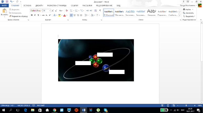
Task: Toggle underline (Ч) formatting
Action: (x=38, y=15)
